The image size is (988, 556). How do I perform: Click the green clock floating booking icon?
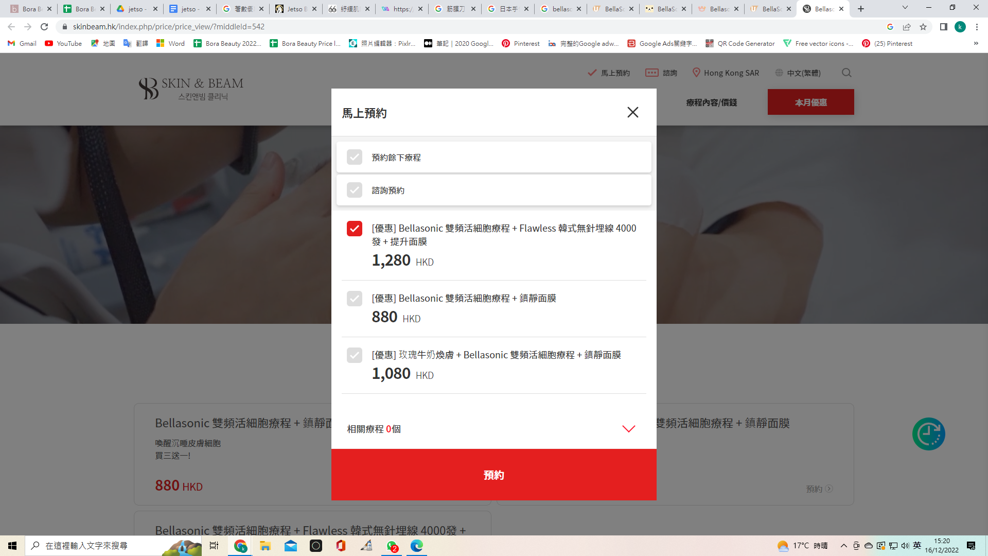[x=928, y=434]
